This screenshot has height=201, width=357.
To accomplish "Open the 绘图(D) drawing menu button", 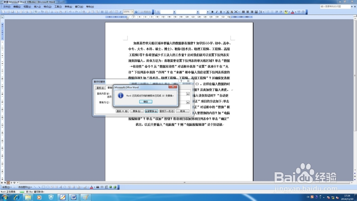I will (x=6, y=187).
